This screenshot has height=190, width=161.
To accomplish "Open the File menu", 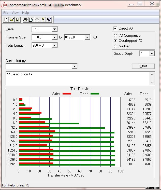I will point(6,12).
